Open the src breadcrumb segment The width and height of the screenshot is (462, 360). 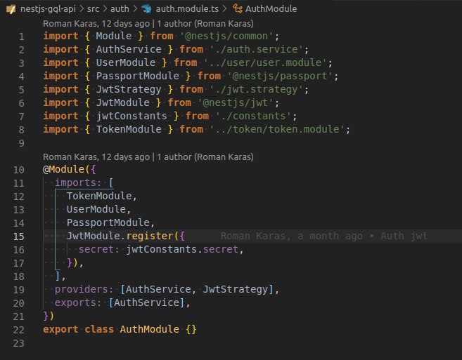click(93, 9)
